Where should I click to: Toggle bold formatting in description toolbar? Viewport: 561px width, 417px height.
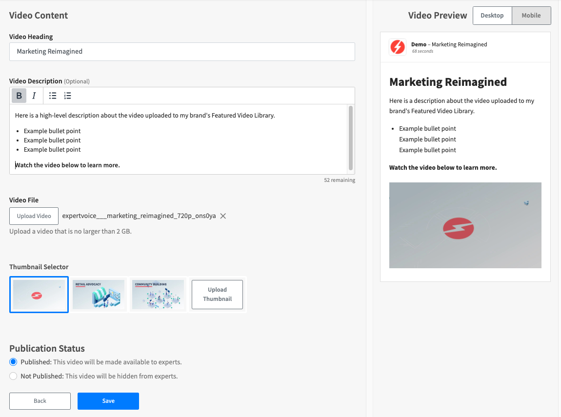tap(19, 96)
